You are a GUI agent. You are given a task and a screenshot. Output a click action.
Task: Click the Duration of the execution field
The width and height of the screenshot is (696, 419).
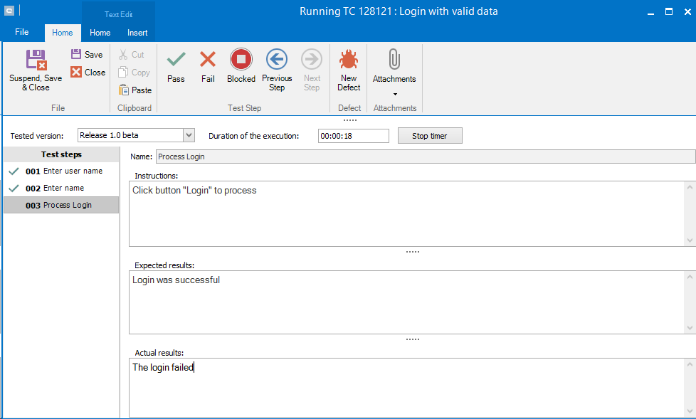[x=353, y=136]
